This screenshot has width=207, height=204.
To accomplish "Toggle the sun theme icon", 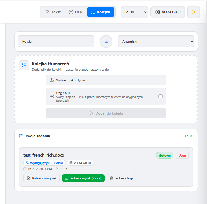I will click(194, 12).
